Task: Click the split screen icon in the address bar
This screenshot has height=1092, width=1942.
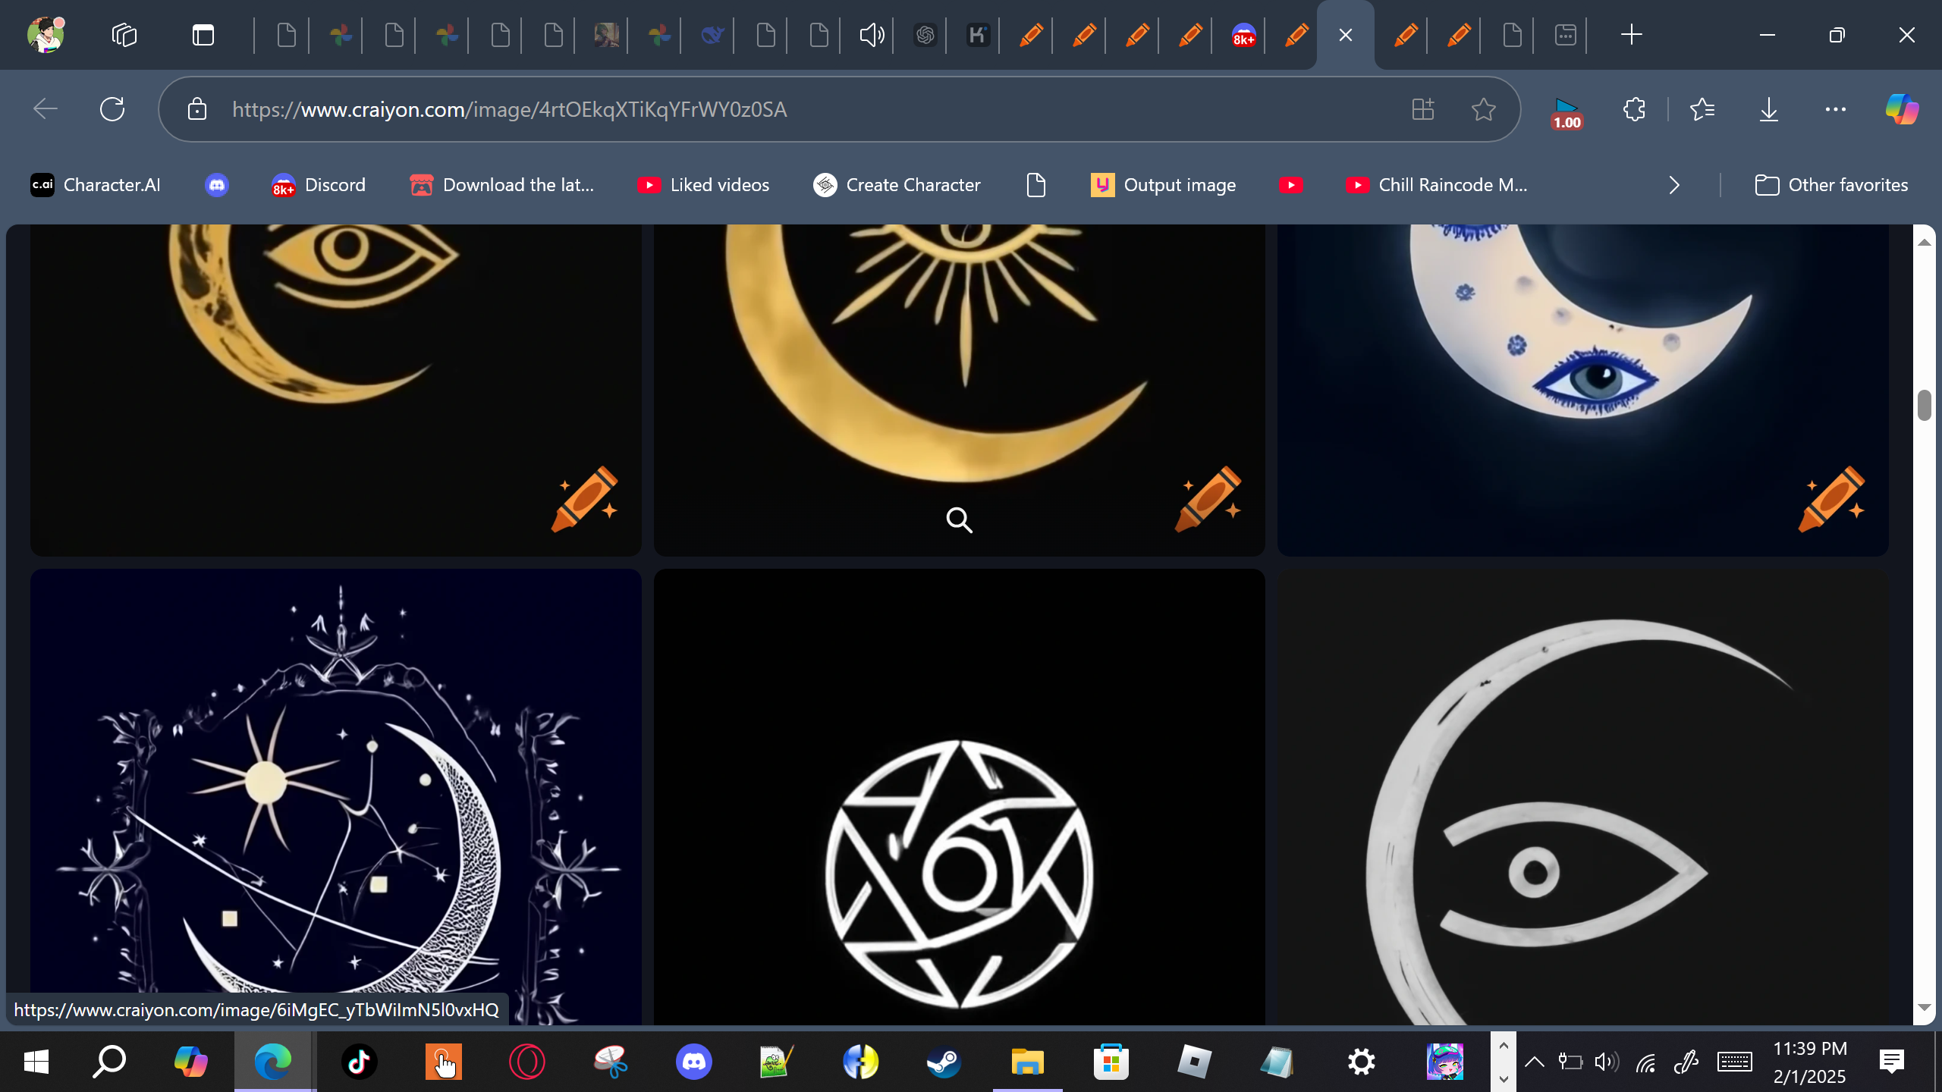Action: tap(1423, 109)
